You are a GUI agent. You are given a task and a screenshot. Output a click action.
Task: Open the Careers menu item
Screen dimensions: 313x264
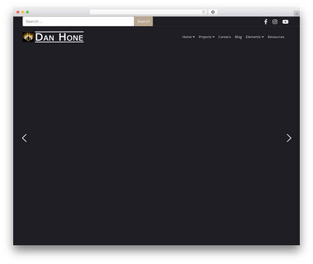(x=225, y=37)
